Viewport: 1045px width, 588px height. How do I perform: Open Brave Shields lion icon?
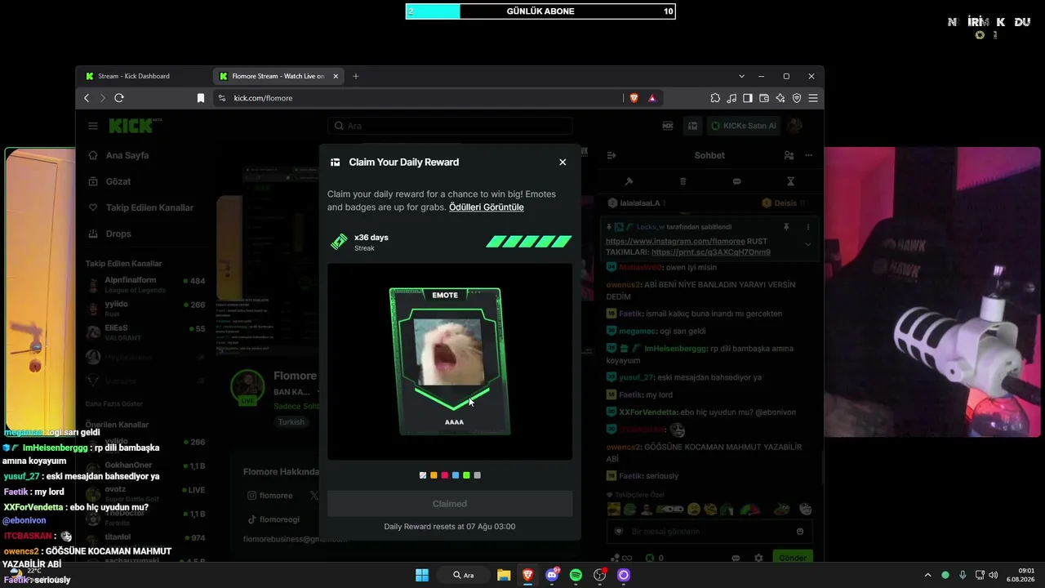click(634, 98)
